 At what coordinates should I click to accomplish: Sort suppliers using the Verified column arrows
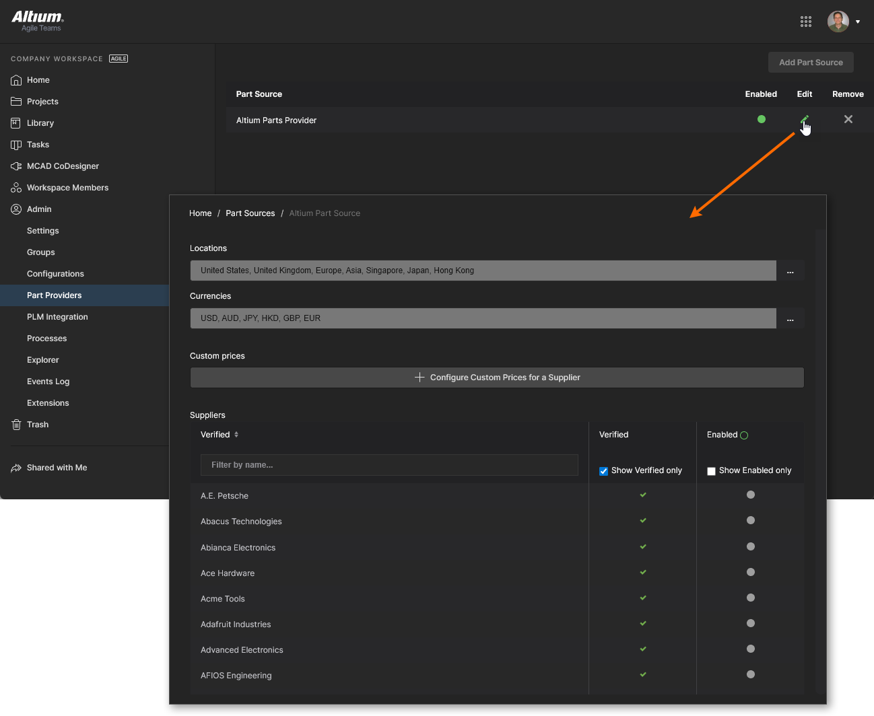[236, 435]
